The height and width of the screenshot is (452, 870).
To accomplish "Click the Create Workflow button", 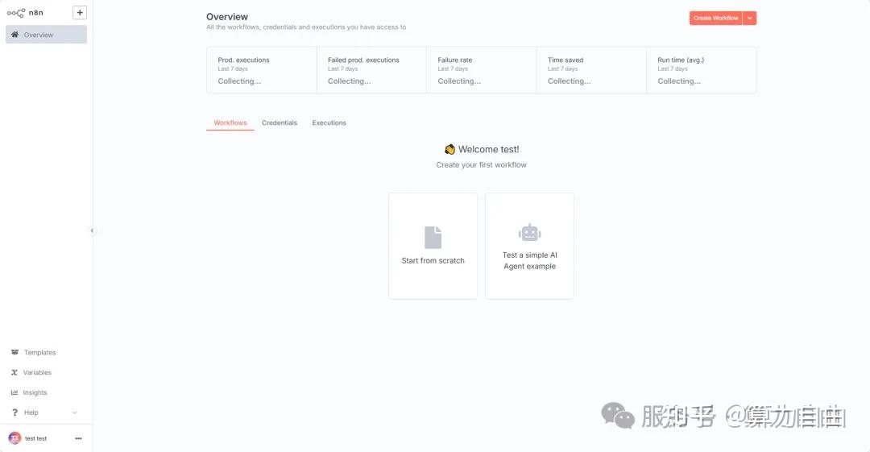I will 715,18.
